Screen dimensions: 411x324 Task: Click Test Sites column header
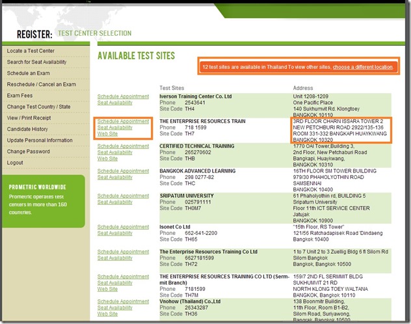172,88
